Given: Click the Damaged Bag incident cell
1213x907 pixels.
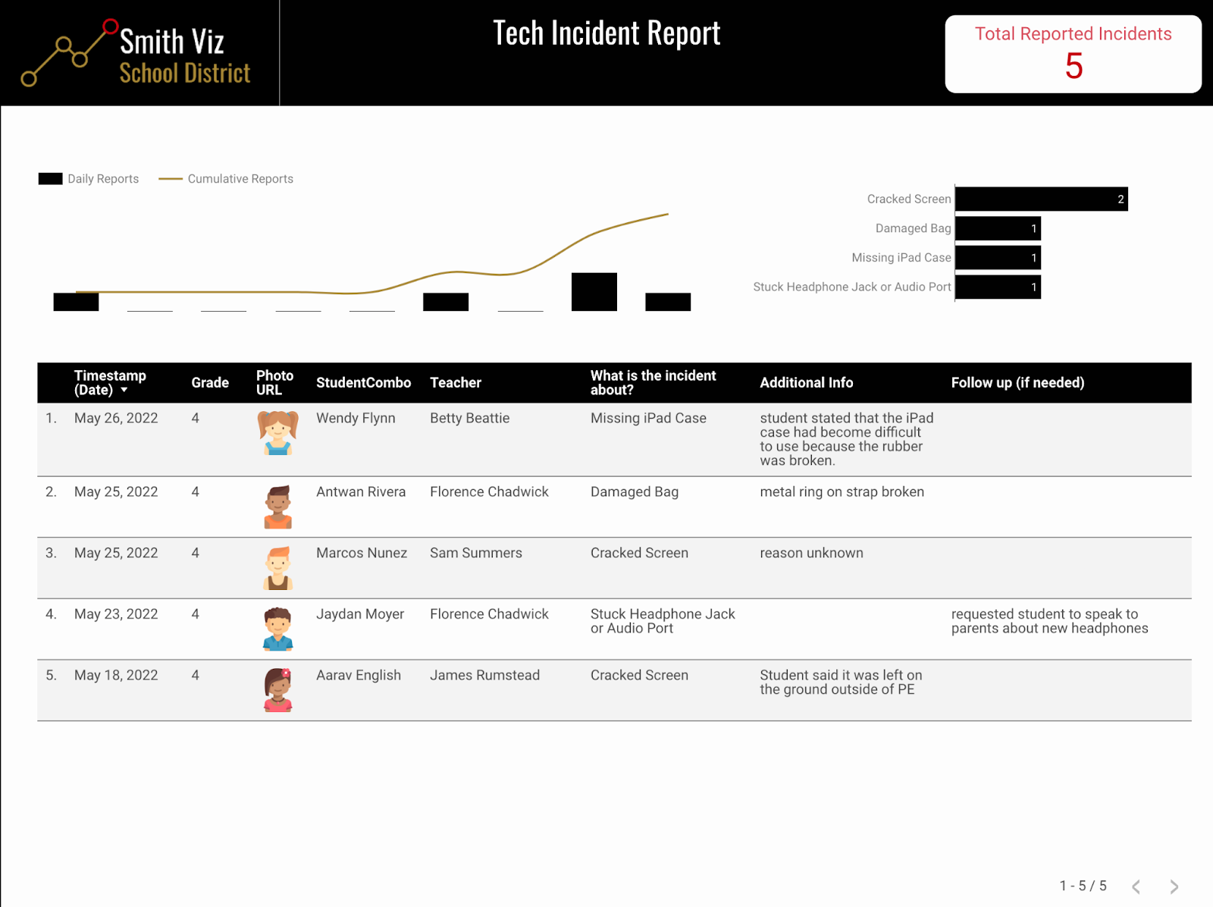Looking at the screenshot, I should point(635,491).
